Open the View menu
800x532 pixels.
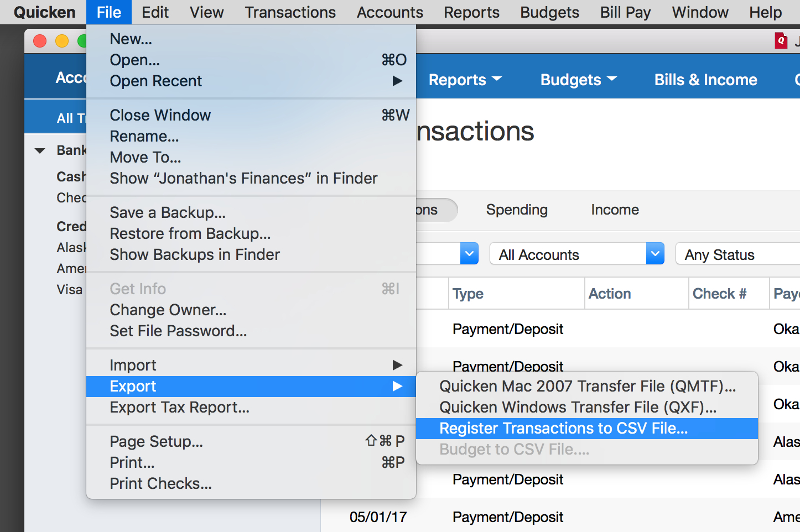(x=207, y=12)
